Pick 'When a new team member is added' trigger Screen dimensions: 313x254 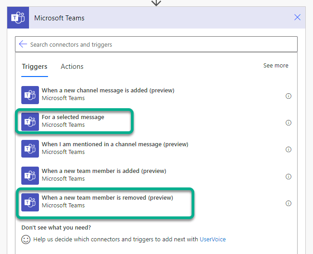point(104,171)
